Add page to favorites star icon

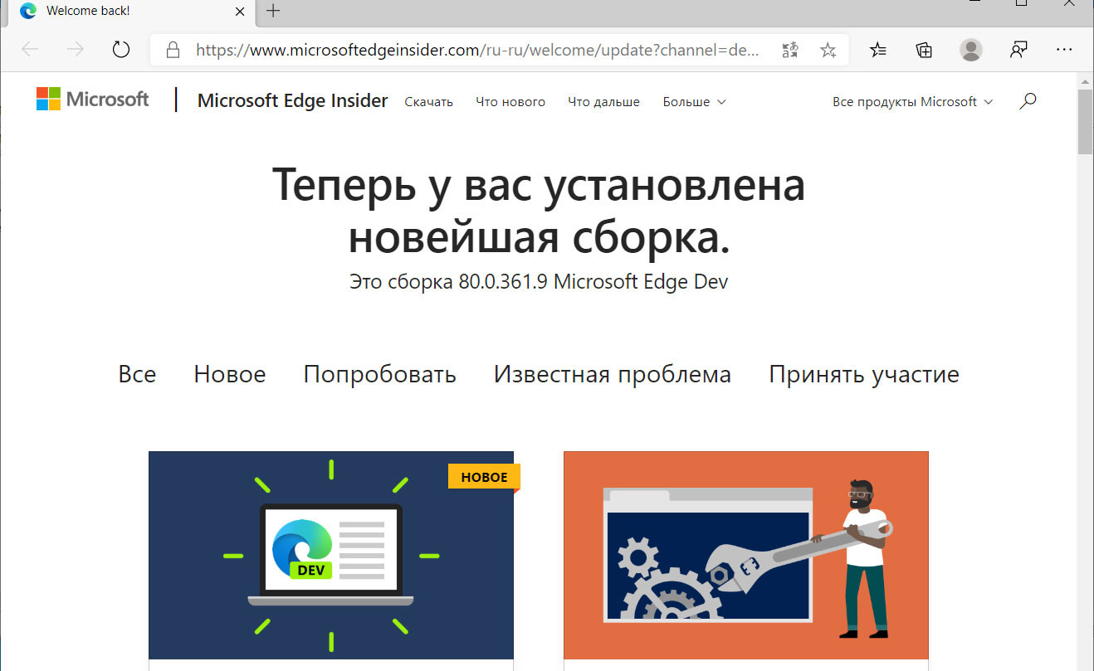coord(828,51)
